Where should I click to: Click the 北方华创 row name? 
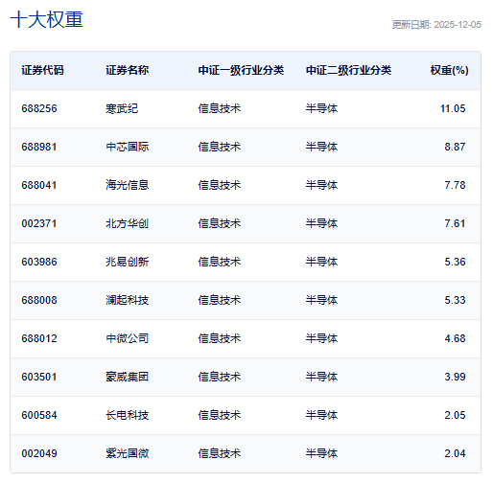click(x=128, y=223)
